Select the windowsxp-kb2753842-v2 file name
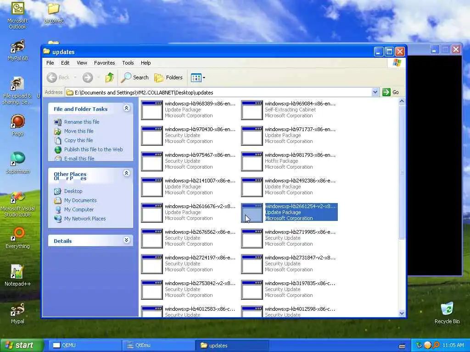This screenshot has width=470, height=352. coord(200,283)
